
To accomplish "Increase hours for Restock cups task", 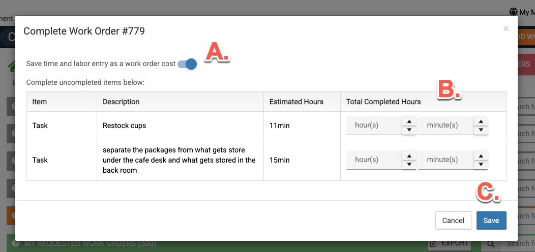I will tap(409, 121).
